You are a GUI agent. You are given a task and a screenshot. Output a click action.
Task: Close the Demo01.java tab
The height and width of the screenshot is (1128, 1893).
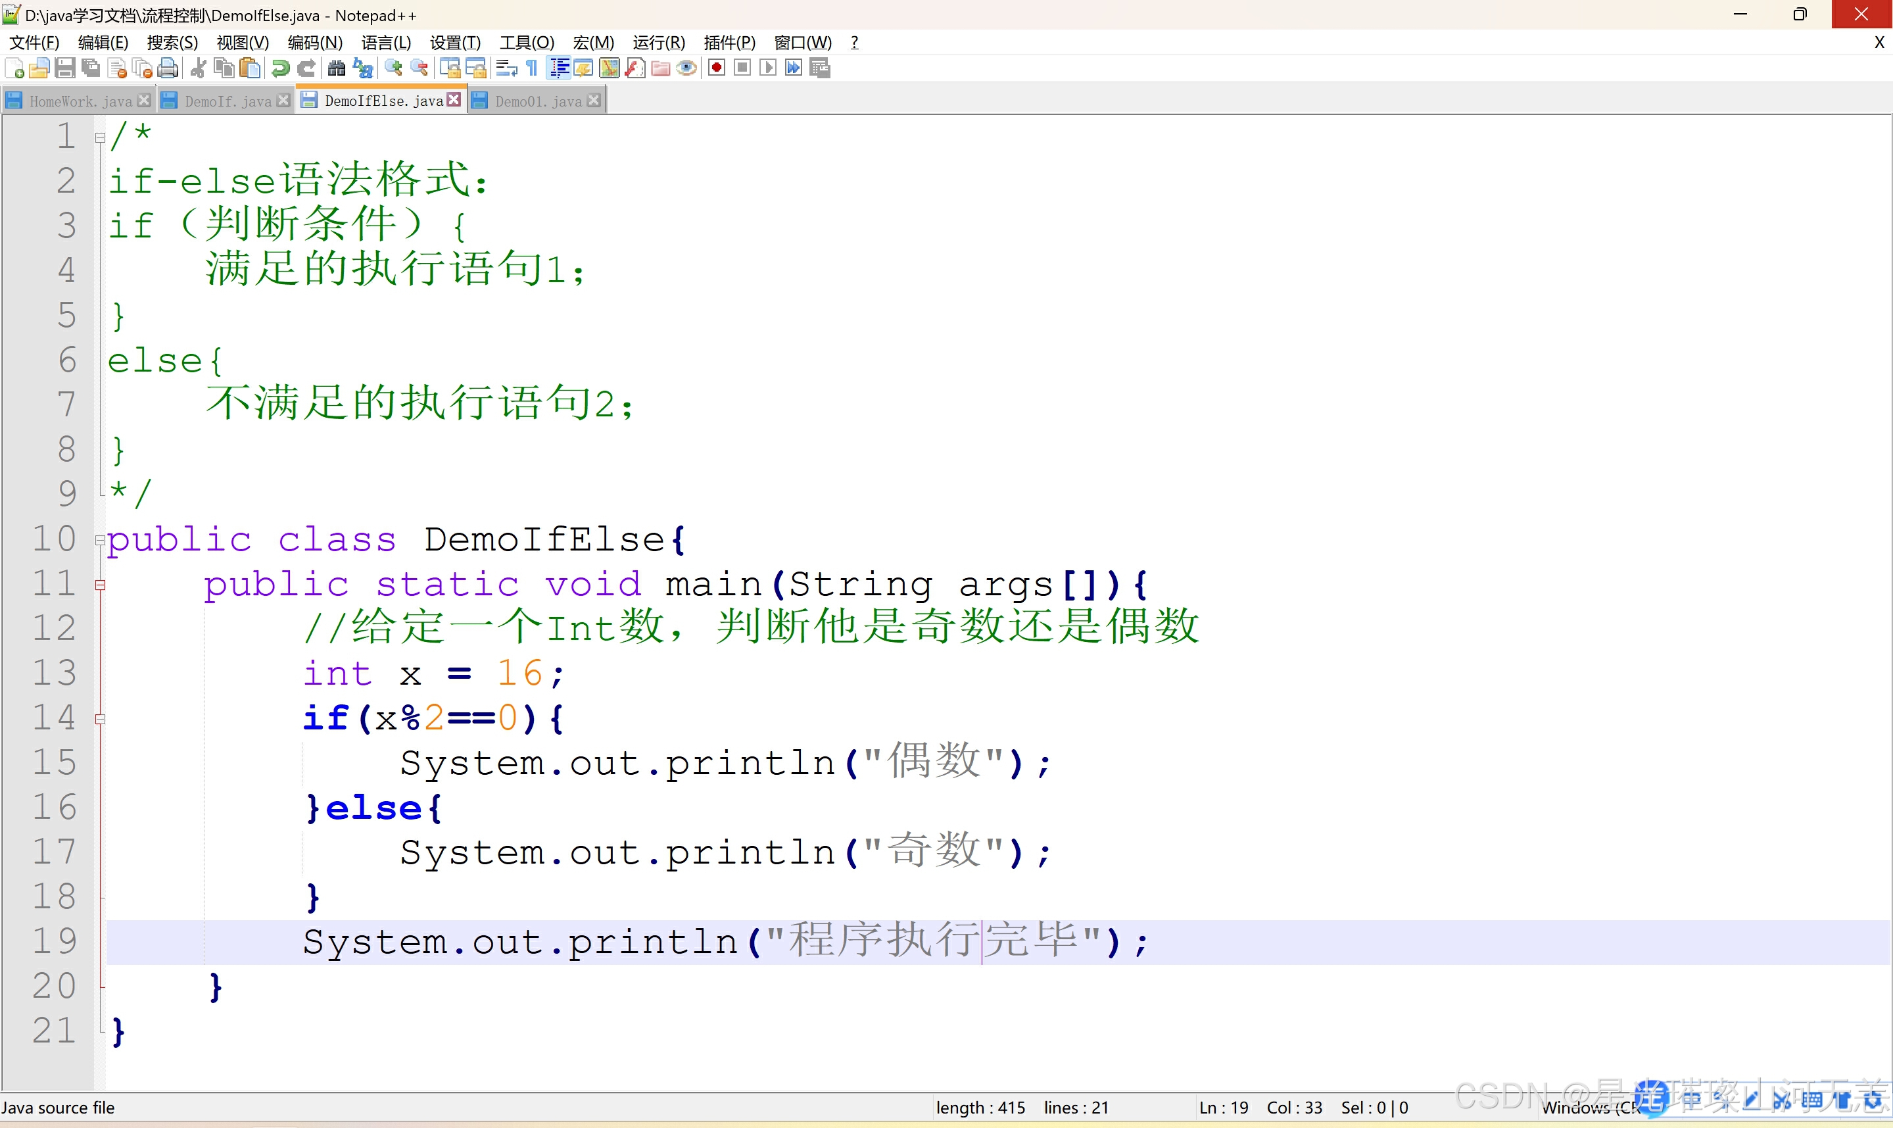coord(594,101)
